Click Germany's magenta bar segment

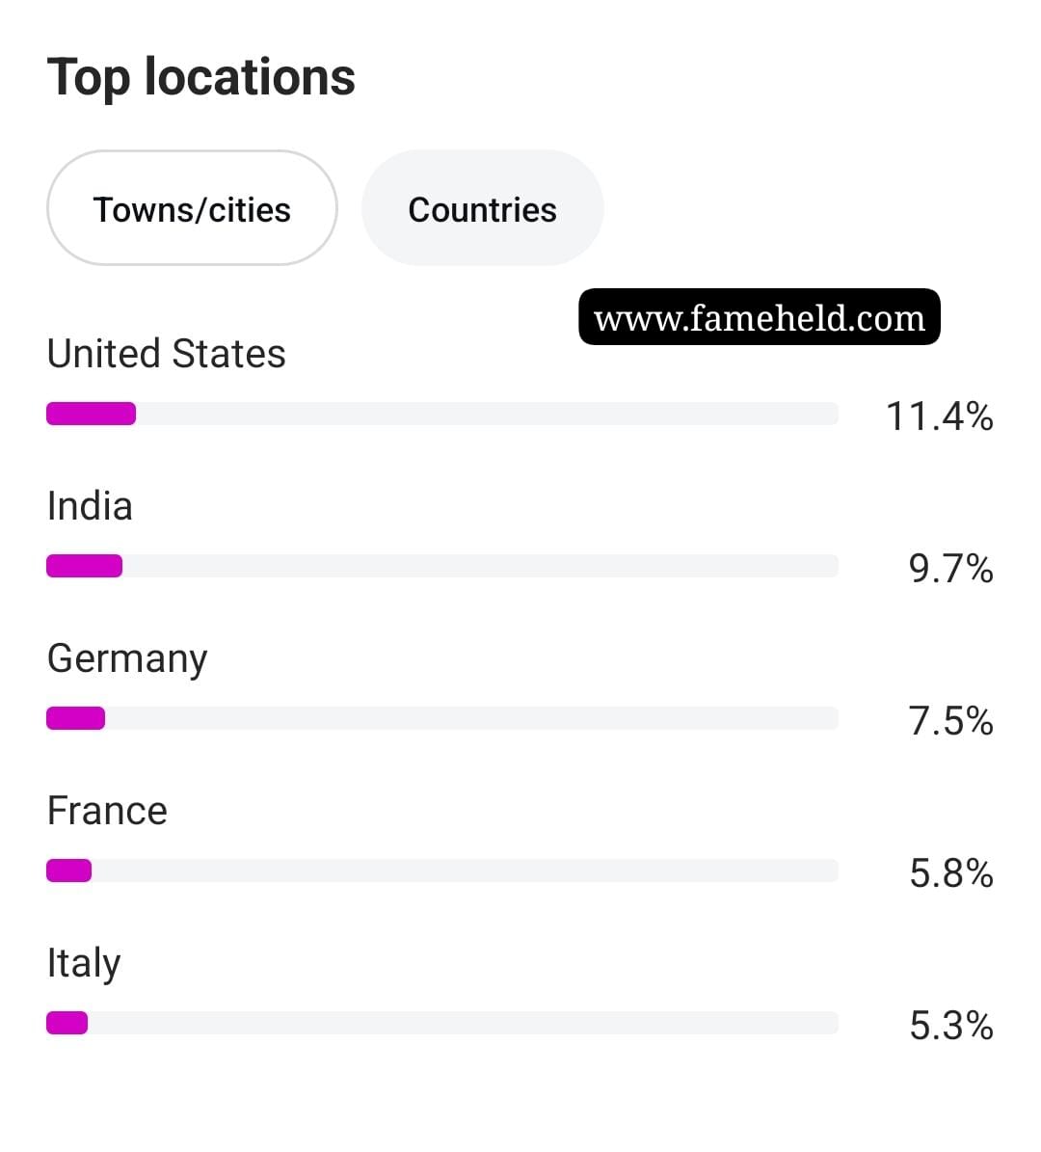coord(76,718)
